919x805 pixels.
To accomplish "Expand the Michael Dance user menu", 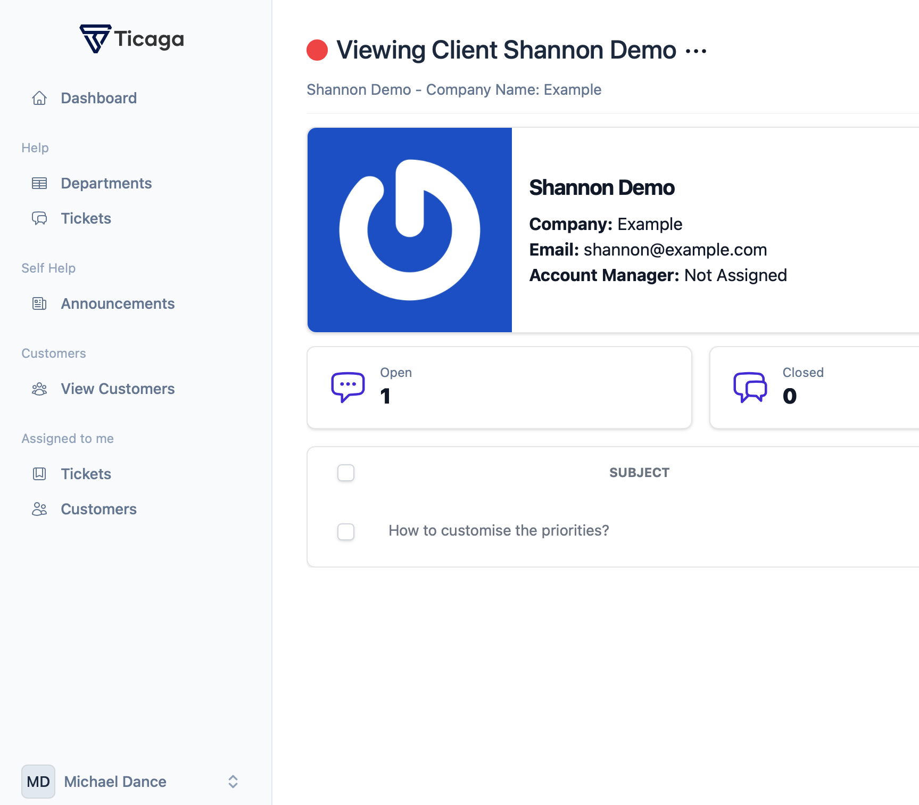I will (233, 782).
